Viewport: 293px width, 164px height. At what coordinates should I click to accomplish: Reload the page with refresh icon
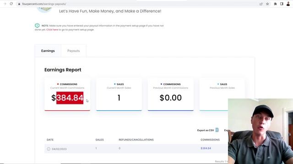tap(11, 4)
